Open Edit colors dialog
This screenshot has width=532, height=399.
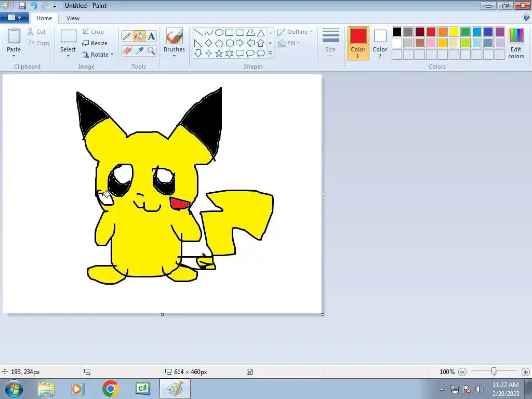coord(516,43)
